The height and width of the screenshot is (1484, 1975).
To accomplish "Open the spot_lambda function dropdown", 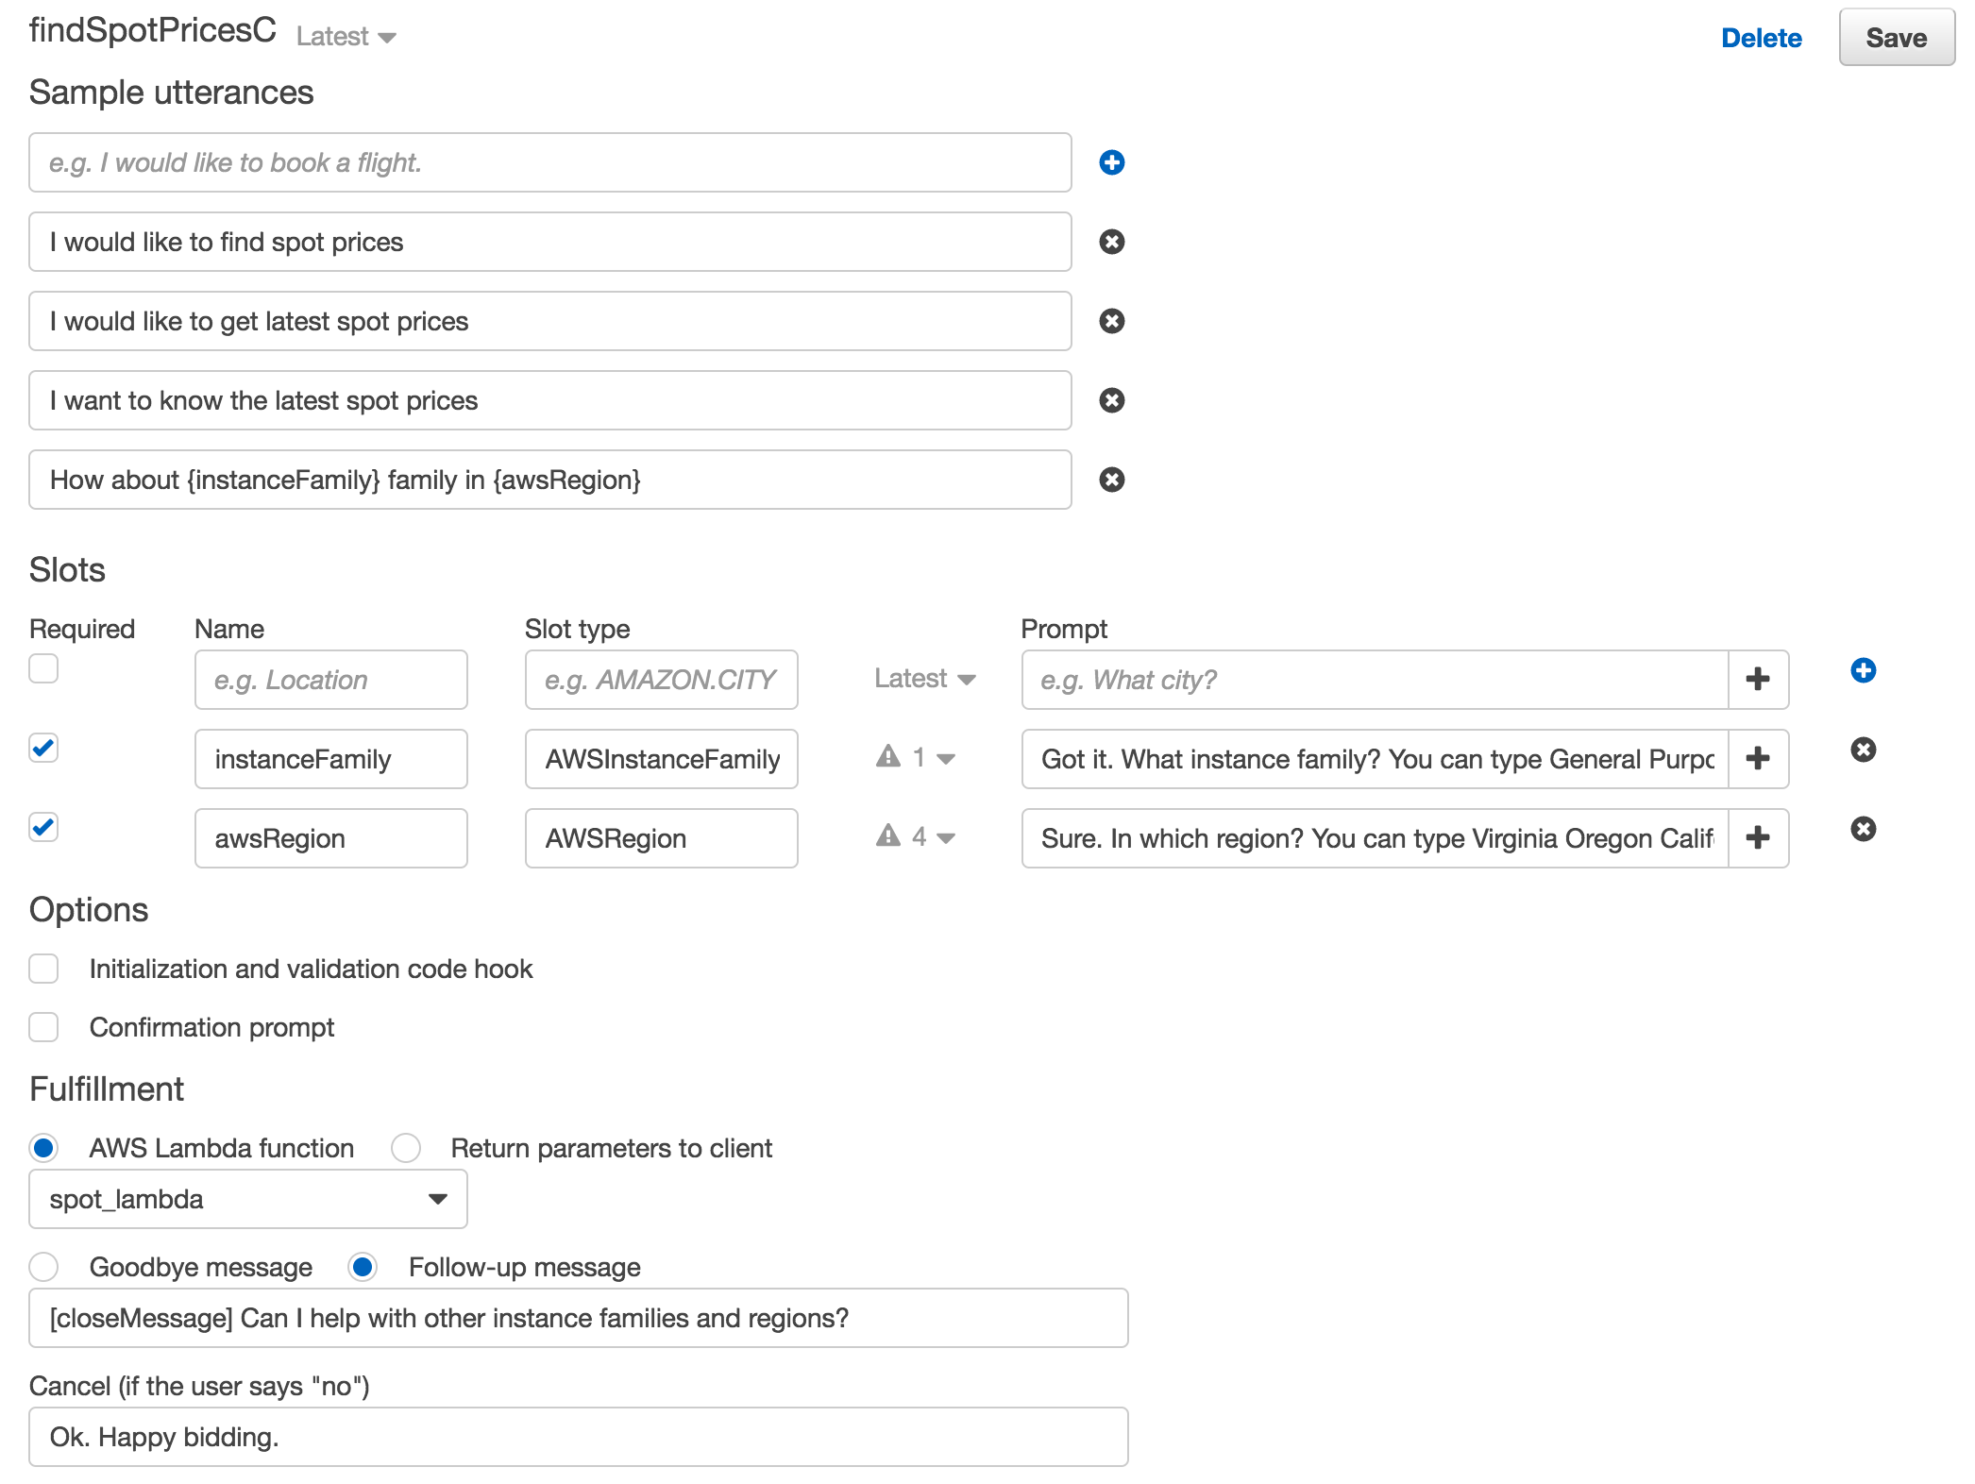I will (248, 1199).
